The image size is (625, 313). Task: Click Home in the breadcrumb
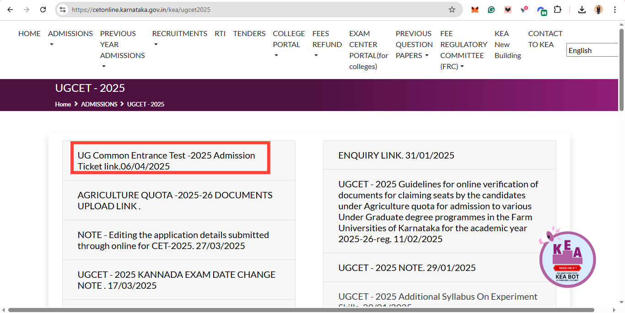coord(63,104)
